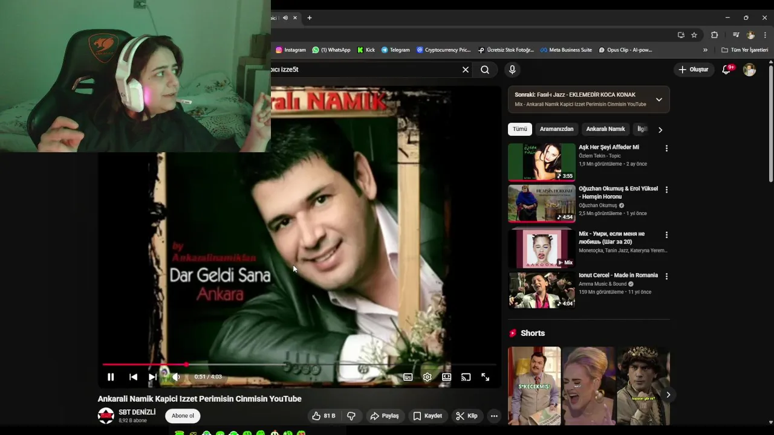The image size is (774, 435).
Task: Toggle subtitles/captions in video player
Action: (408, 377)
